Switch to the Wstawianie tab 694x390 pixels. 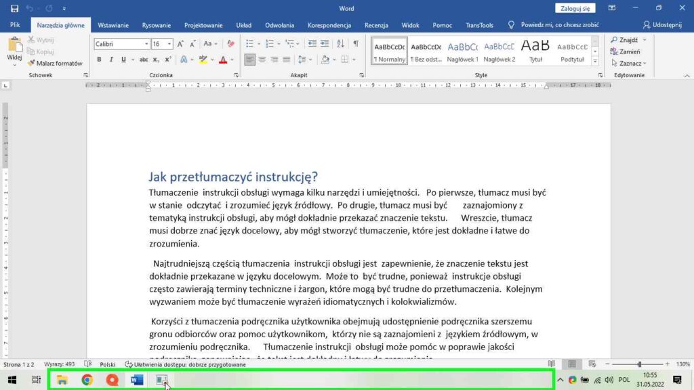coord(113,25)
